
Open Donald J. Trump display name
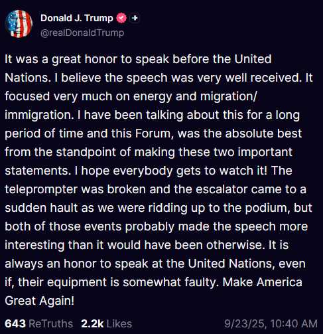(x=77, y=18)
